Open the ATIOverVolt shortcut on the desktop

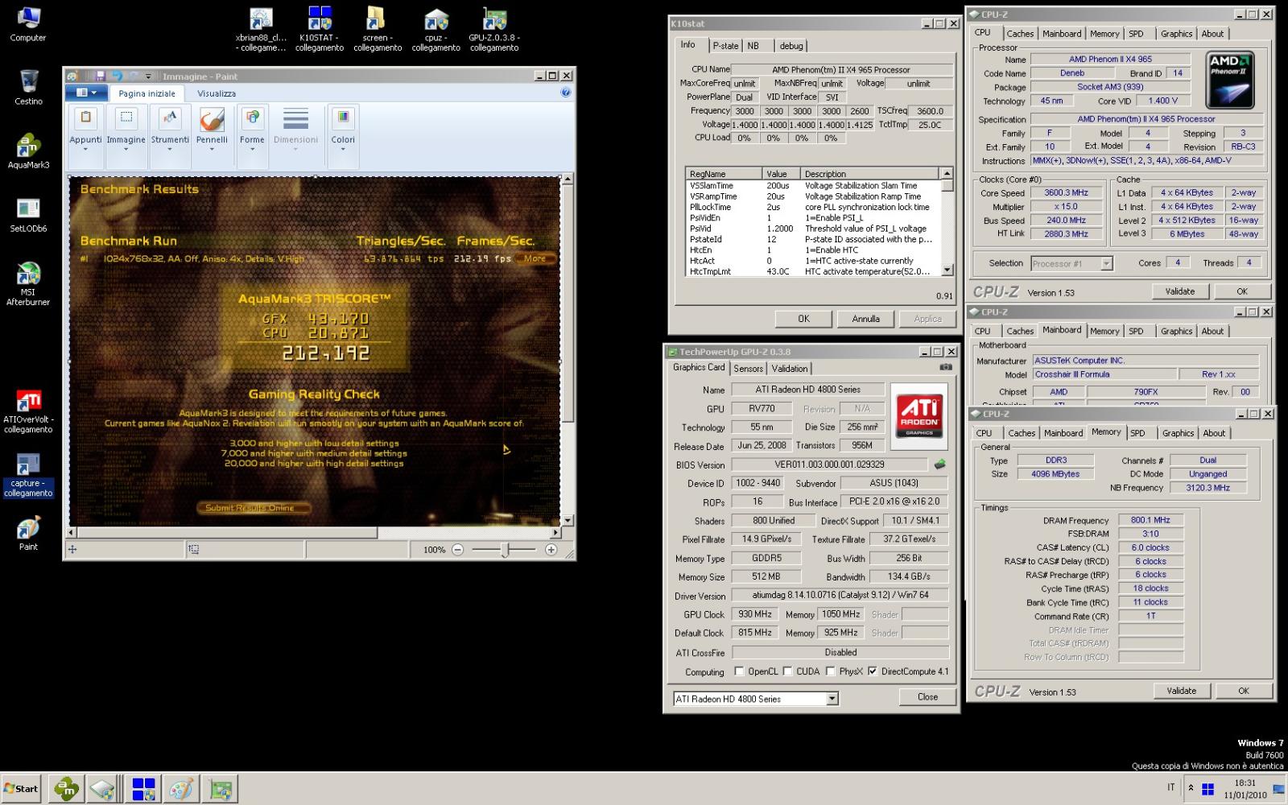28,411
